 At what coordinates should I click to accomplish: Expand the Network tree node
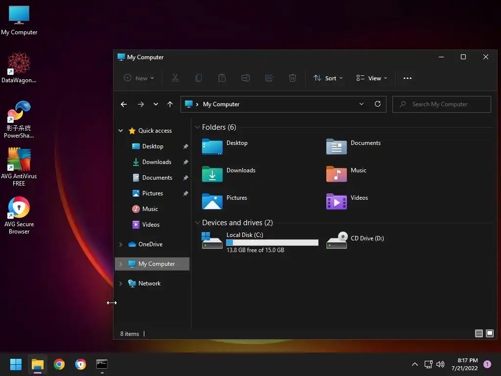pyautogui.click(x=121, y=283)
